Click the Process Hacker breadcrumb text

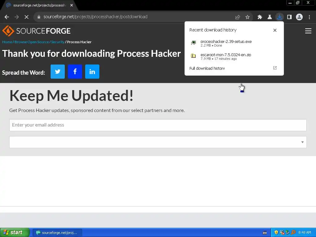pos(79,42)
